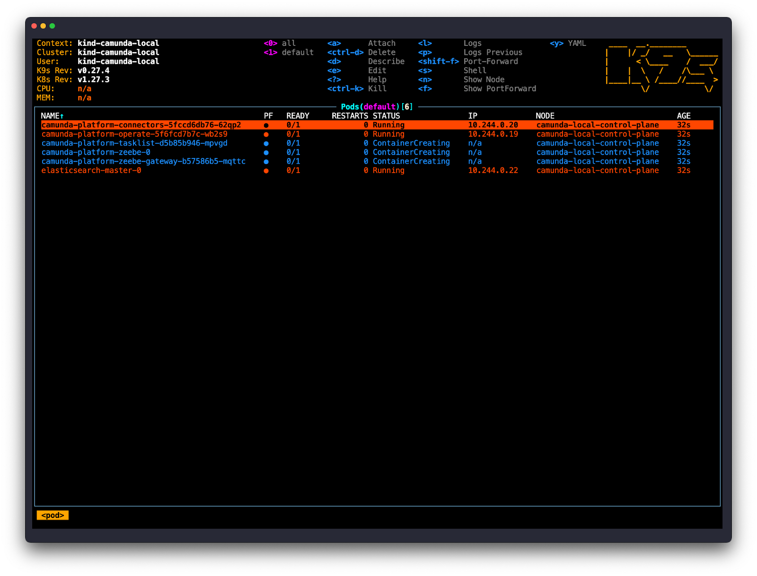Click the IP 10.244.0.22 cell
757x576 pixels.
click(493, 170)
